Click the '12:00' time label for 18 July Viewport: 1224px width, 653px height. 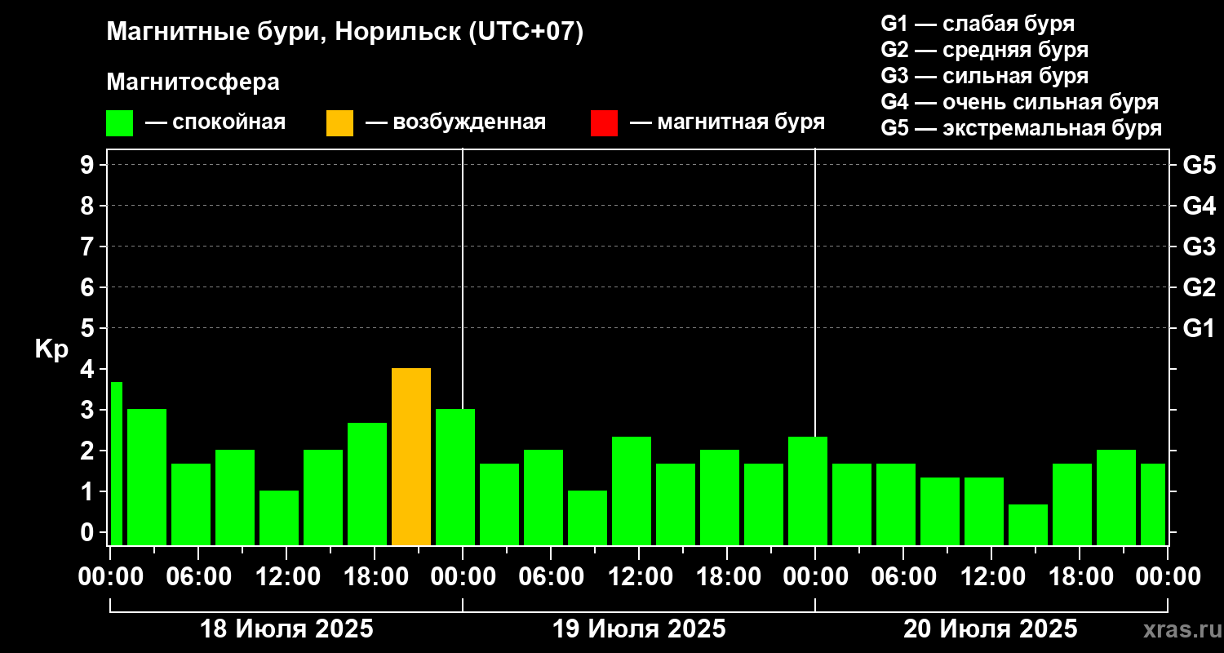(x=286, y=577)
